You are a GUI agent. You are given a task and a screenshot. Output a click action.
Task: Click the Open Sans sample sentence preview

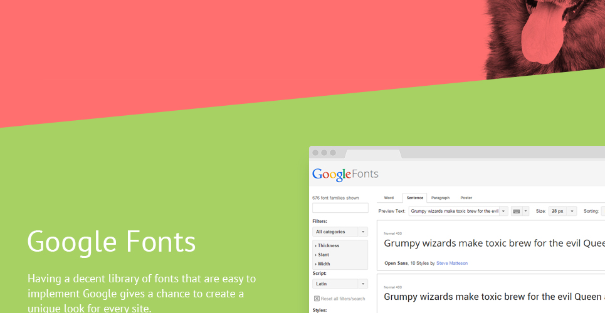[494, 244]
